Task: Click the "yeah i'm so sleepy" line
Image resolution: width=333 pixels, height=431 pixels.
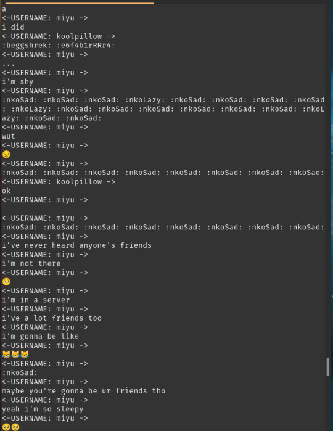Action: click(43, 409)
